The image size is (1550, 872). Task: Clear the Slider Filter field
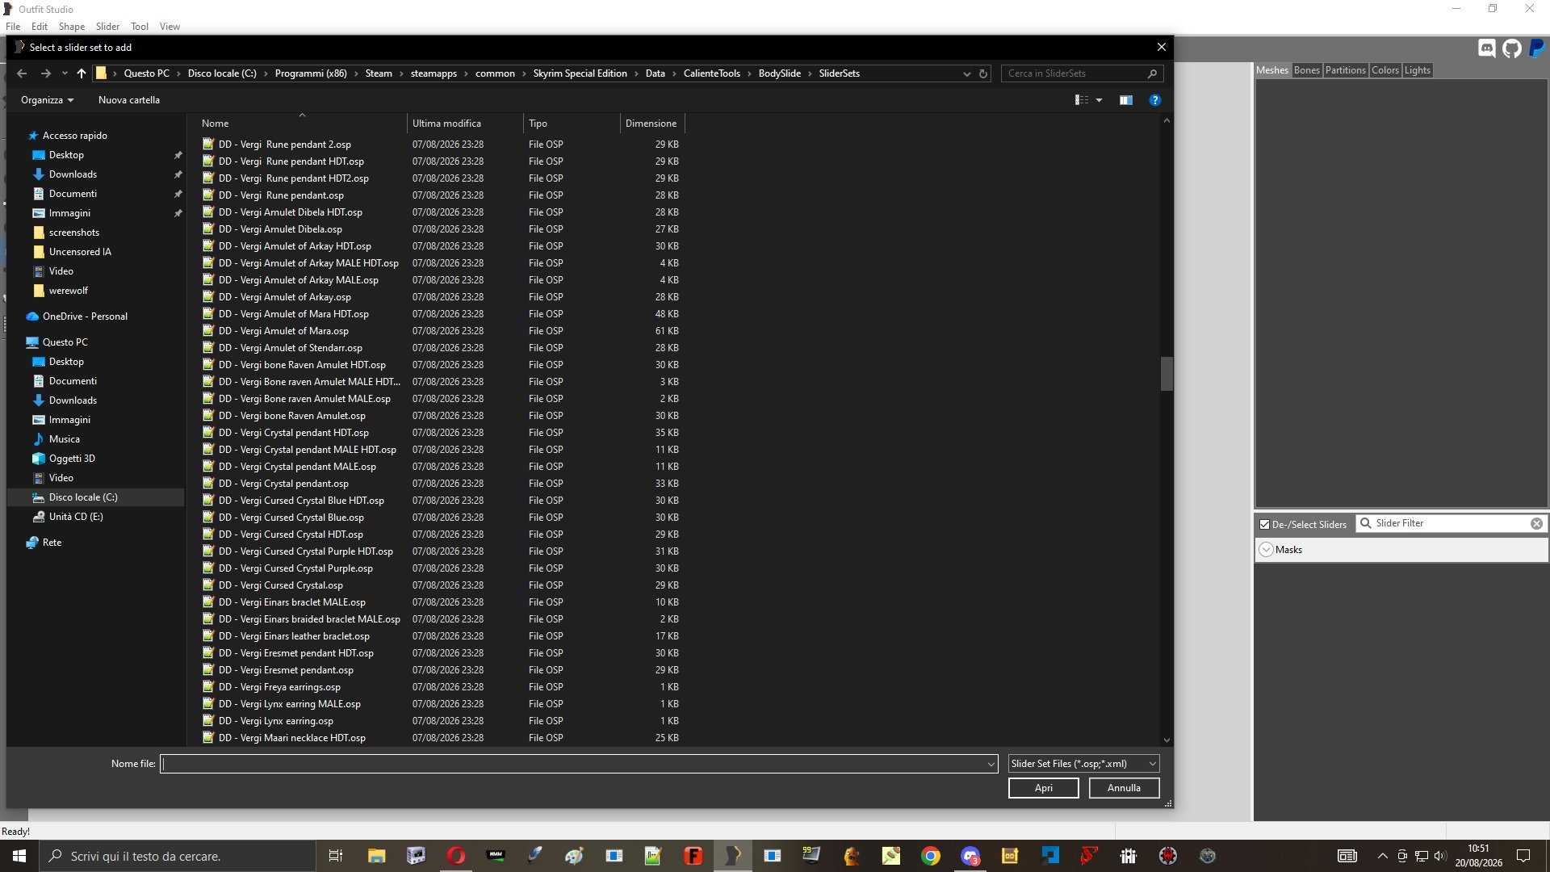1536,523
